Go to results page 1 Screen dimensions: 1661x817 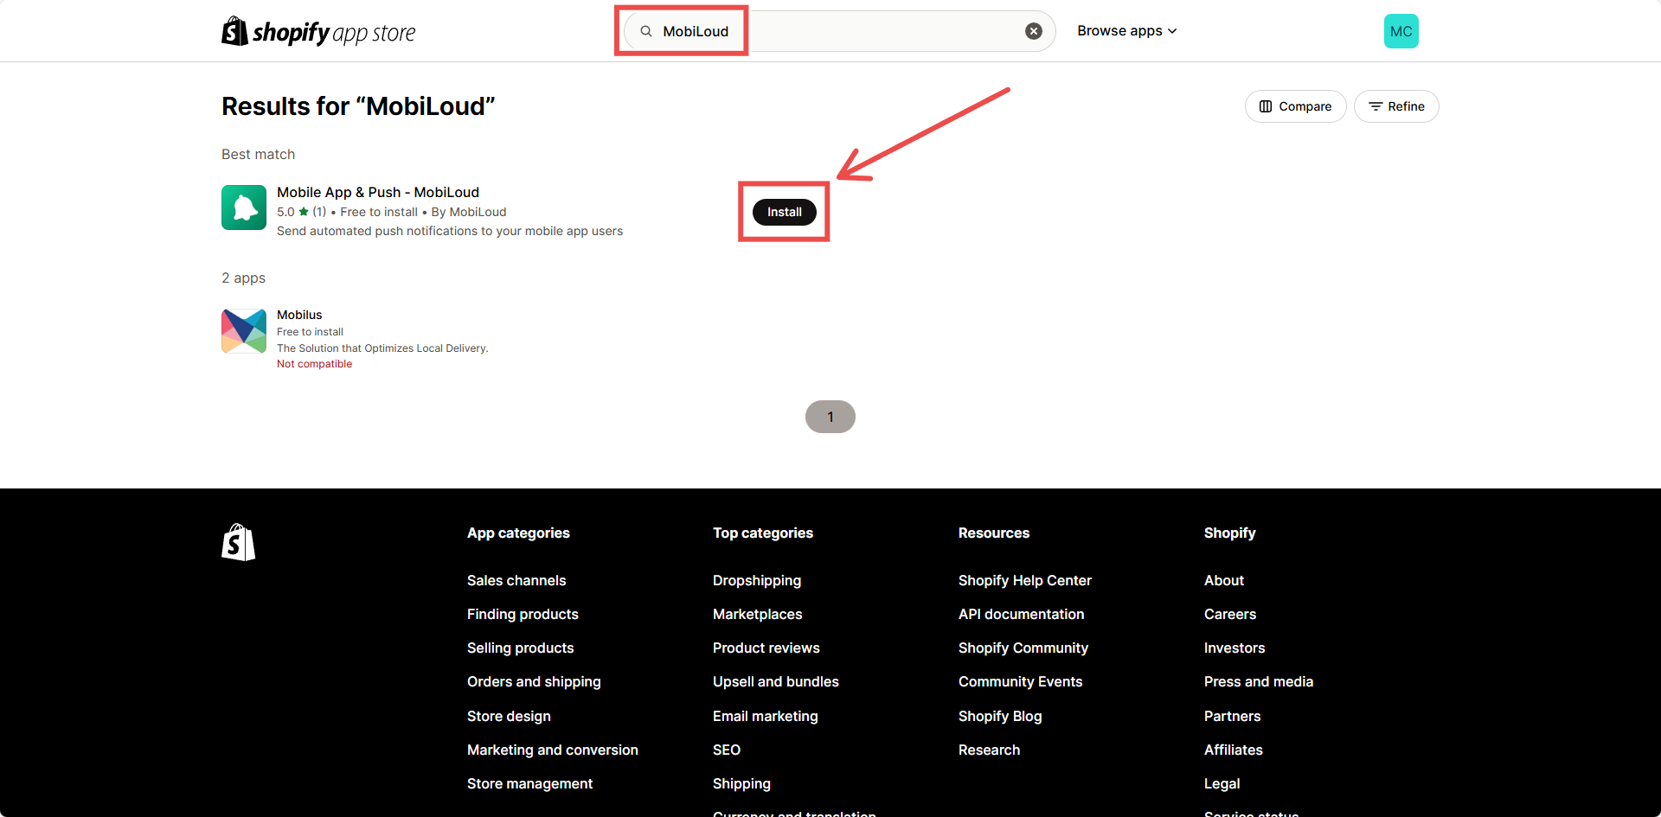click(x=830, y=417)
